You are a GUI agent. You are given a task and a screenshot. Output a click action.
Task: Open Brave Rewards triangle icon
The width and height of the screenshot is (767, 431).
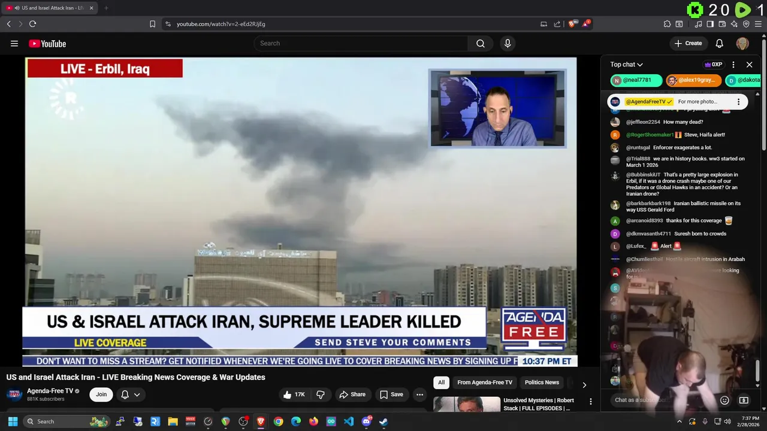(x=586, y=24)
